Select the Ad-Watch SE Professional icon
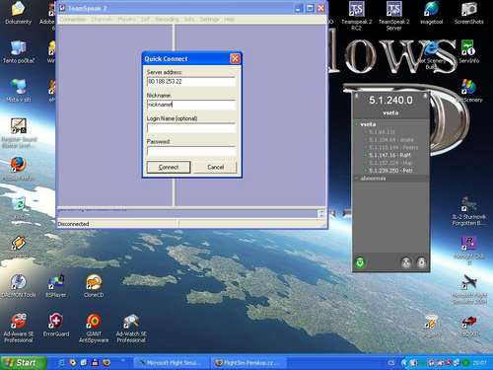The image size is (493, 370). (131, 328)
